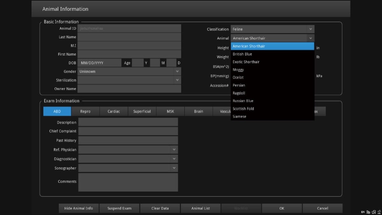
Task: Switch to the Cardiac exam tab
Action: pos(114,111)
